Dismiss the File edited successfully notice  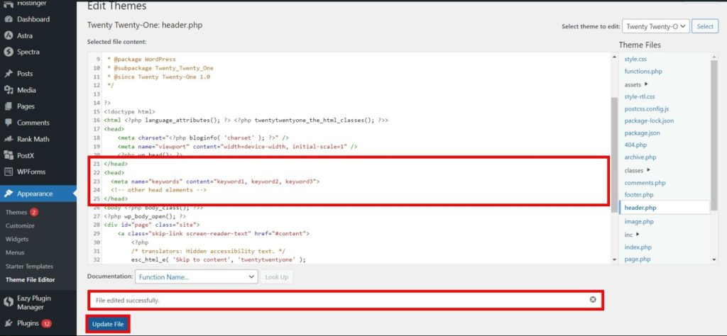(x=593, y=299)
